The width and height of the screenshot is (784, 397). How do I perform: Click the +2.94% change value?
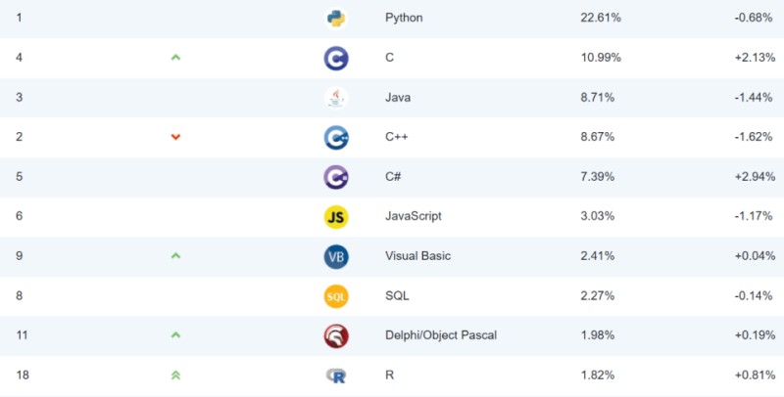pos(755,177)
